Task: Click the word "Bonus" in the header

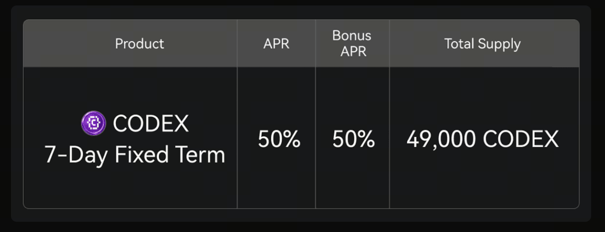Action: pos(352,36)
